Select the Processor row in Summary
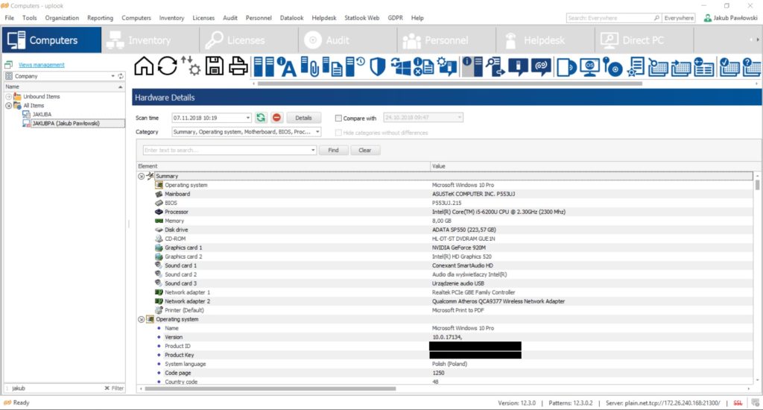Image resolution: width=763 pixels, height=410 pixels. 445,212
